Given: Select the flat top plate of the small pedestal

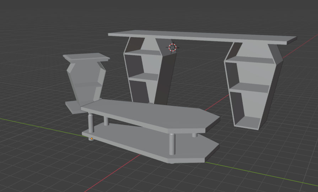Looking at the screenshot, I should pos(86,57).
